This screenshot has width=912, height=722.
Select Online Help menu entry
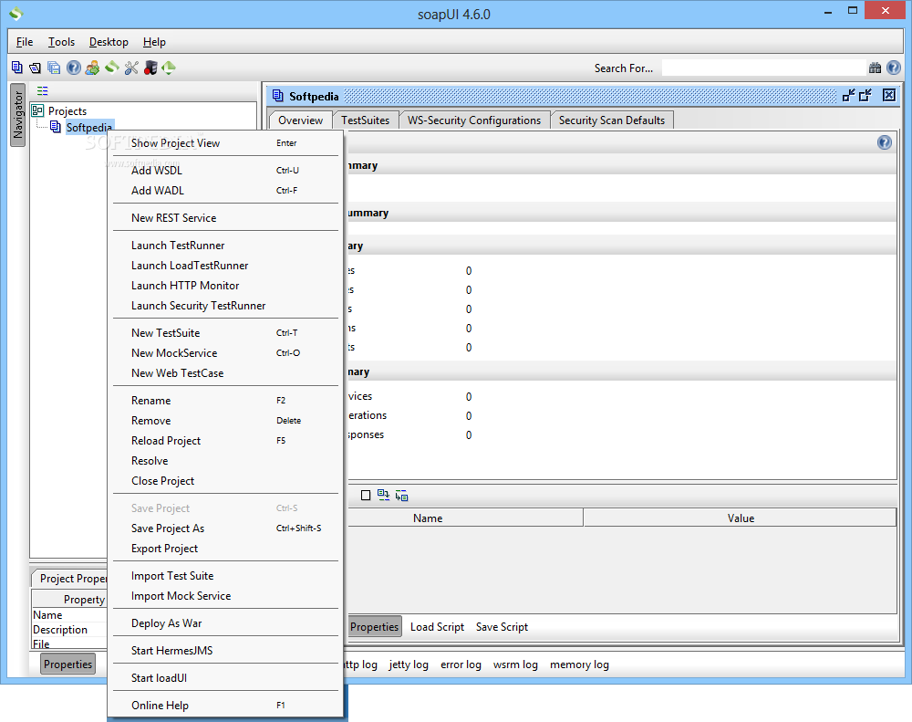[x=225, y=706]
